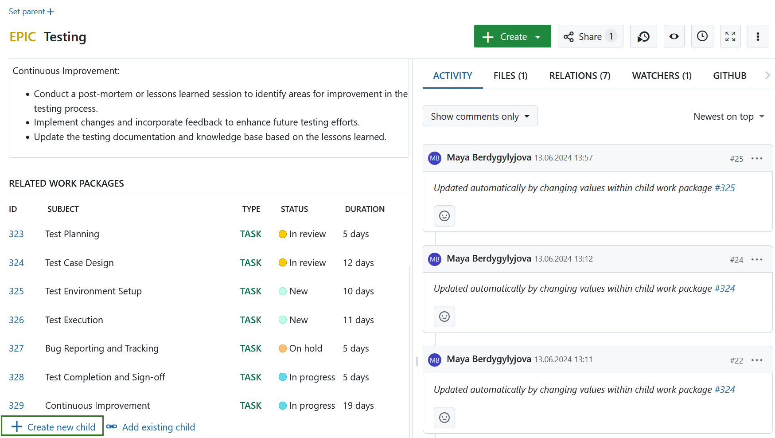Add emoji reaction to comment #25

click(x=444, y=216)
